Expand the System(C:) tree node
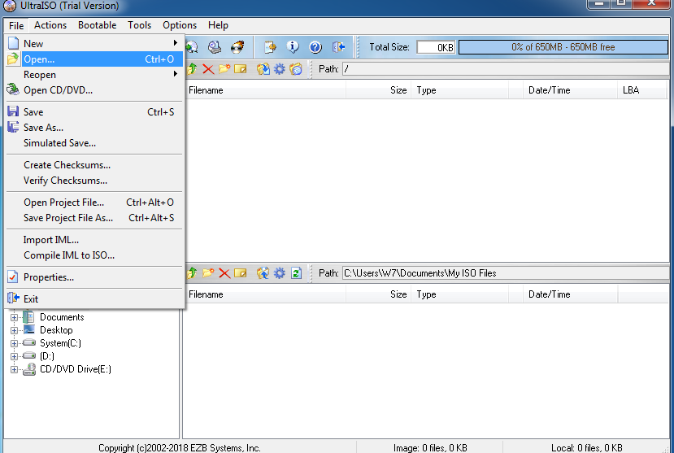Image resolution: width=674 pixels, height=453 pixels. tap(14, 343)
